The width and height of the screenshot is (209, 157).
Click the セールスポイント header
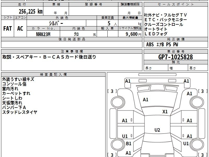(x=176, y=4)
